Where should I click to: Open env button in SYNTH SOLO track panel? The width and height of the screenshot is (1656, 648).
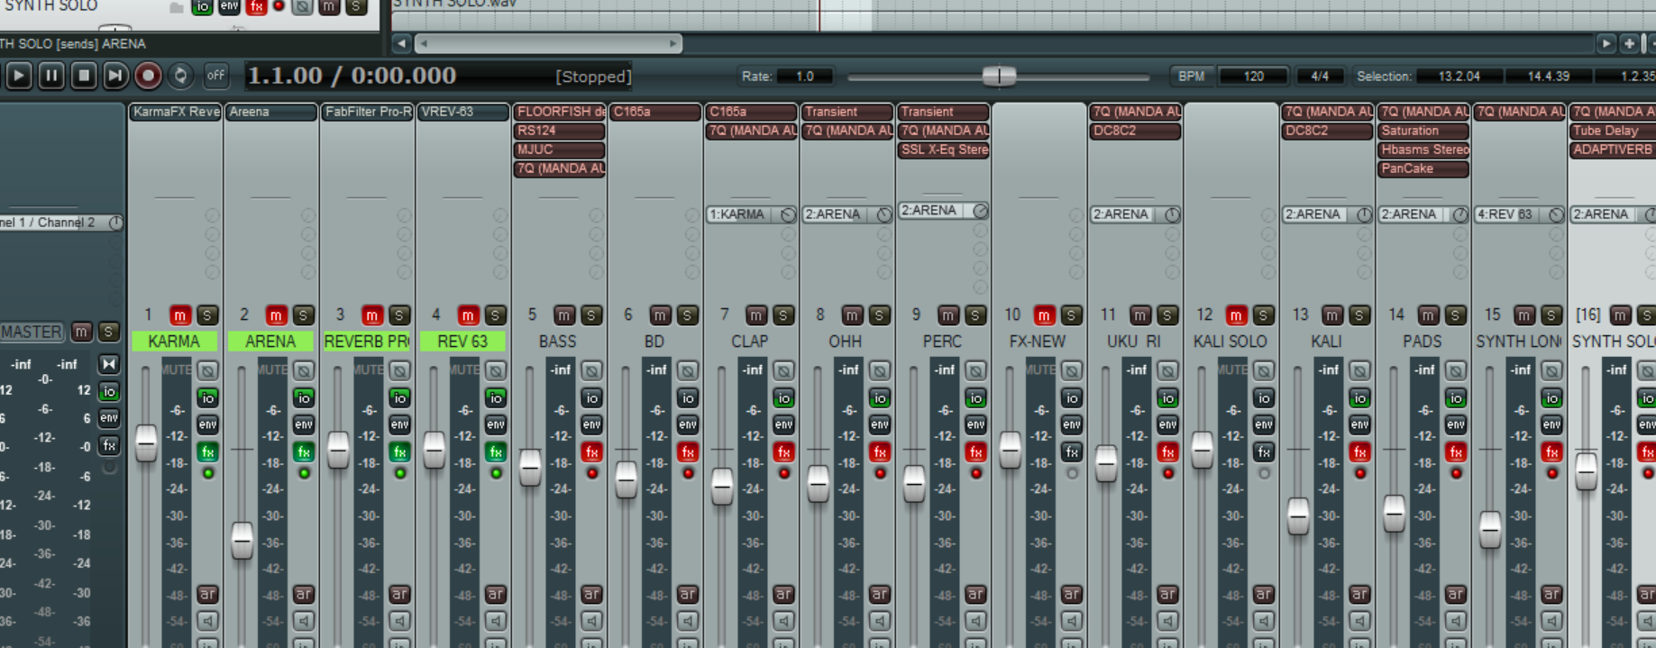pos(229,6)
